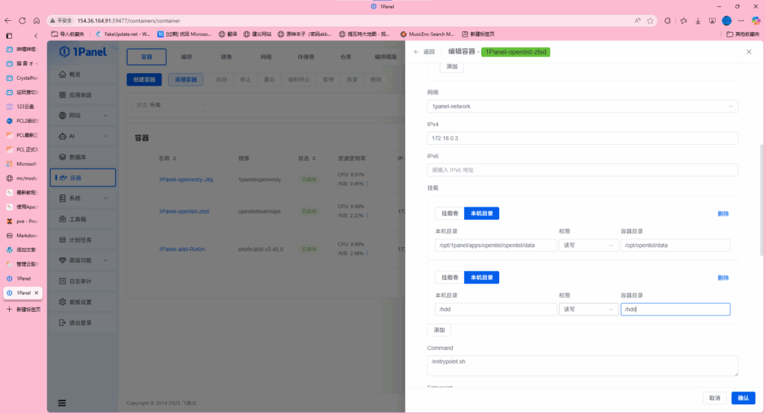
Task: Close the 编辑容器 drawer with X
Action: click(x=749, y=51)
